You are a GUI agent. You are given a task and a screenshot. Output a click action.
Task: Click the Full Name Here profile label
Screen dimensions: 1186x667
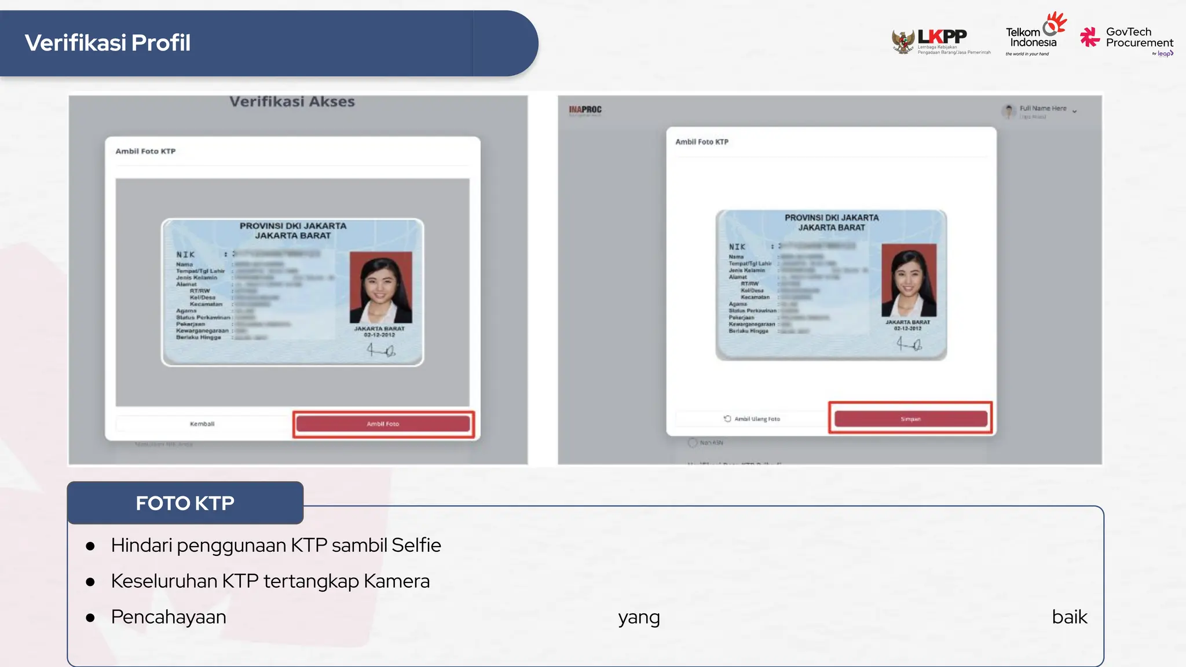1042,108
